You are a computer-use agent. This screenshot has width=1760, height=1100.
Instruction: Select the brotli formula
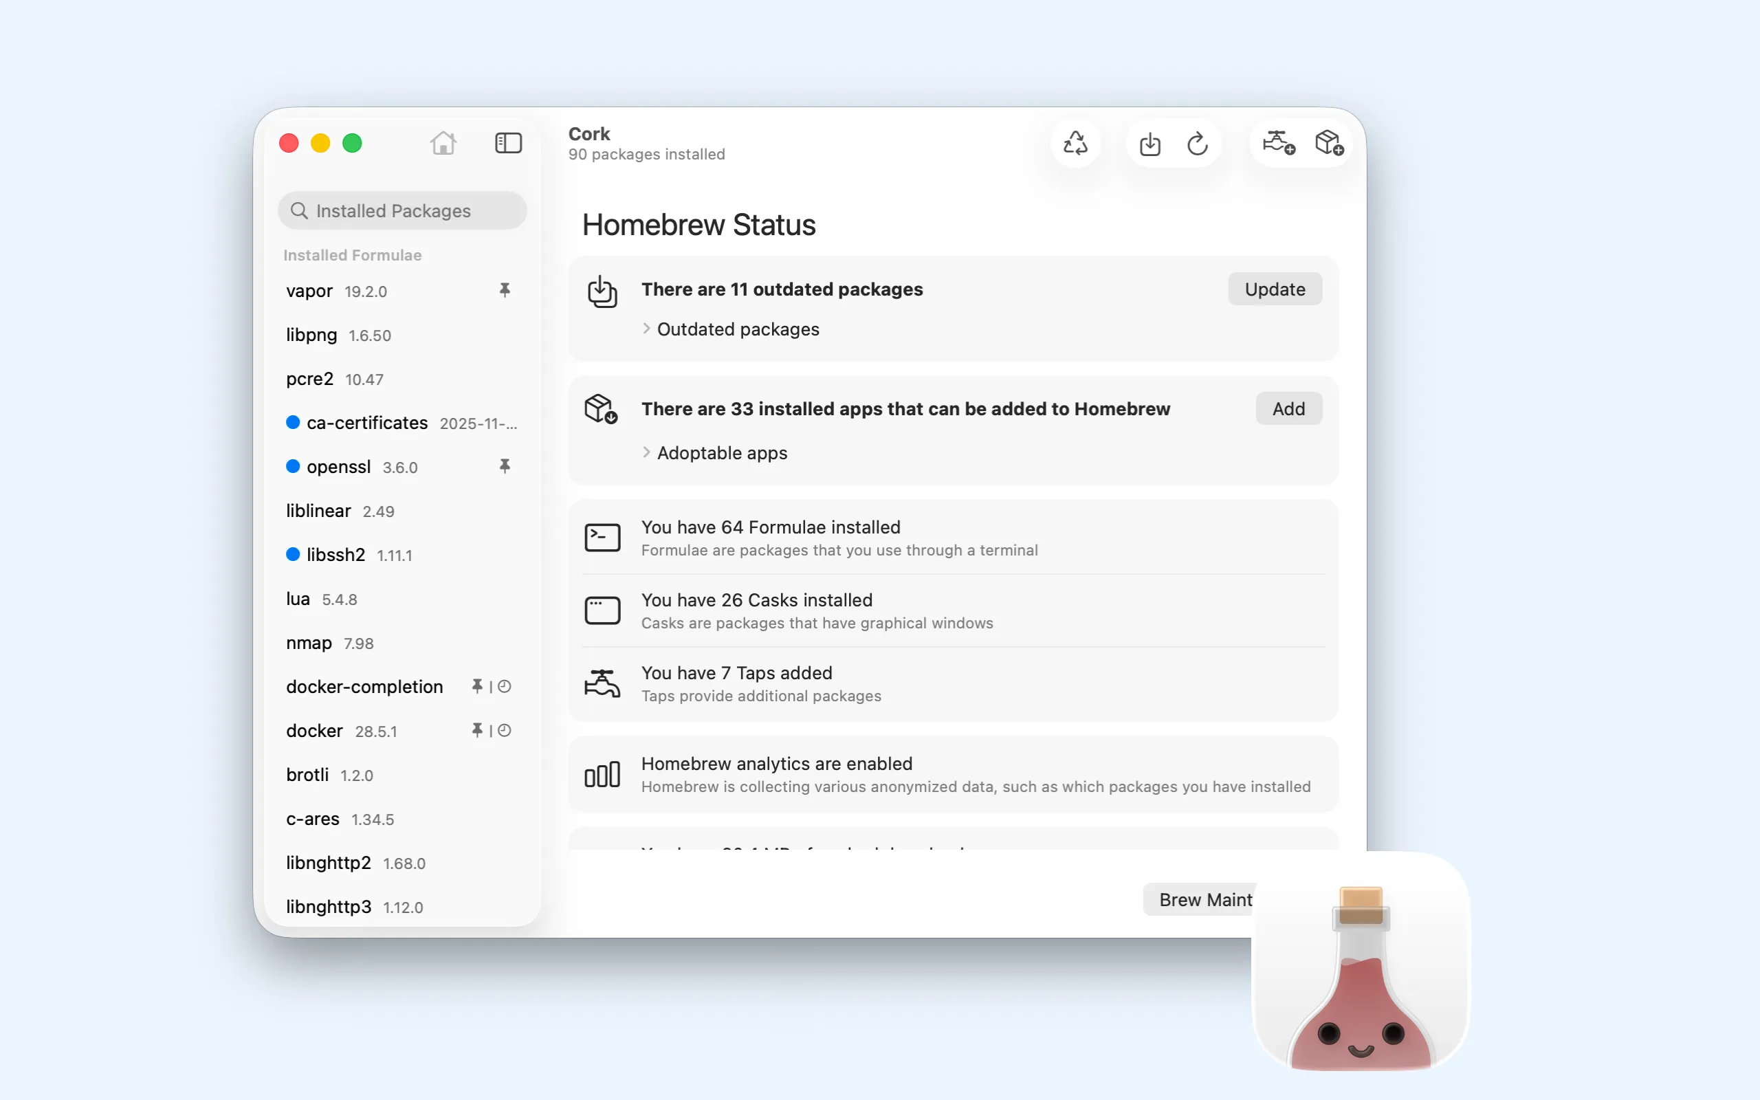[402, 774]
